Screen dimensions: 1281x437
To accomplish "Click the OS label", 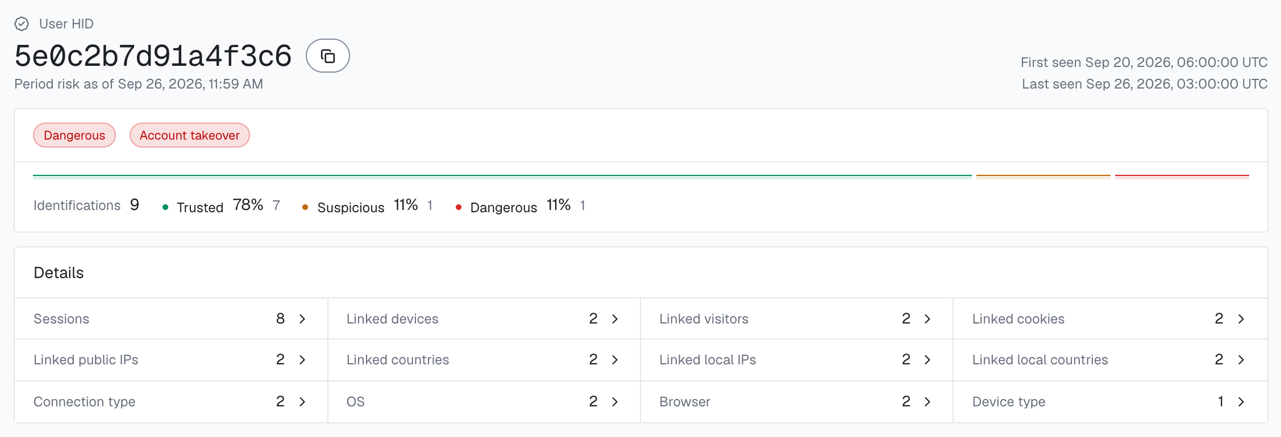I will click(x=356, y=402).
